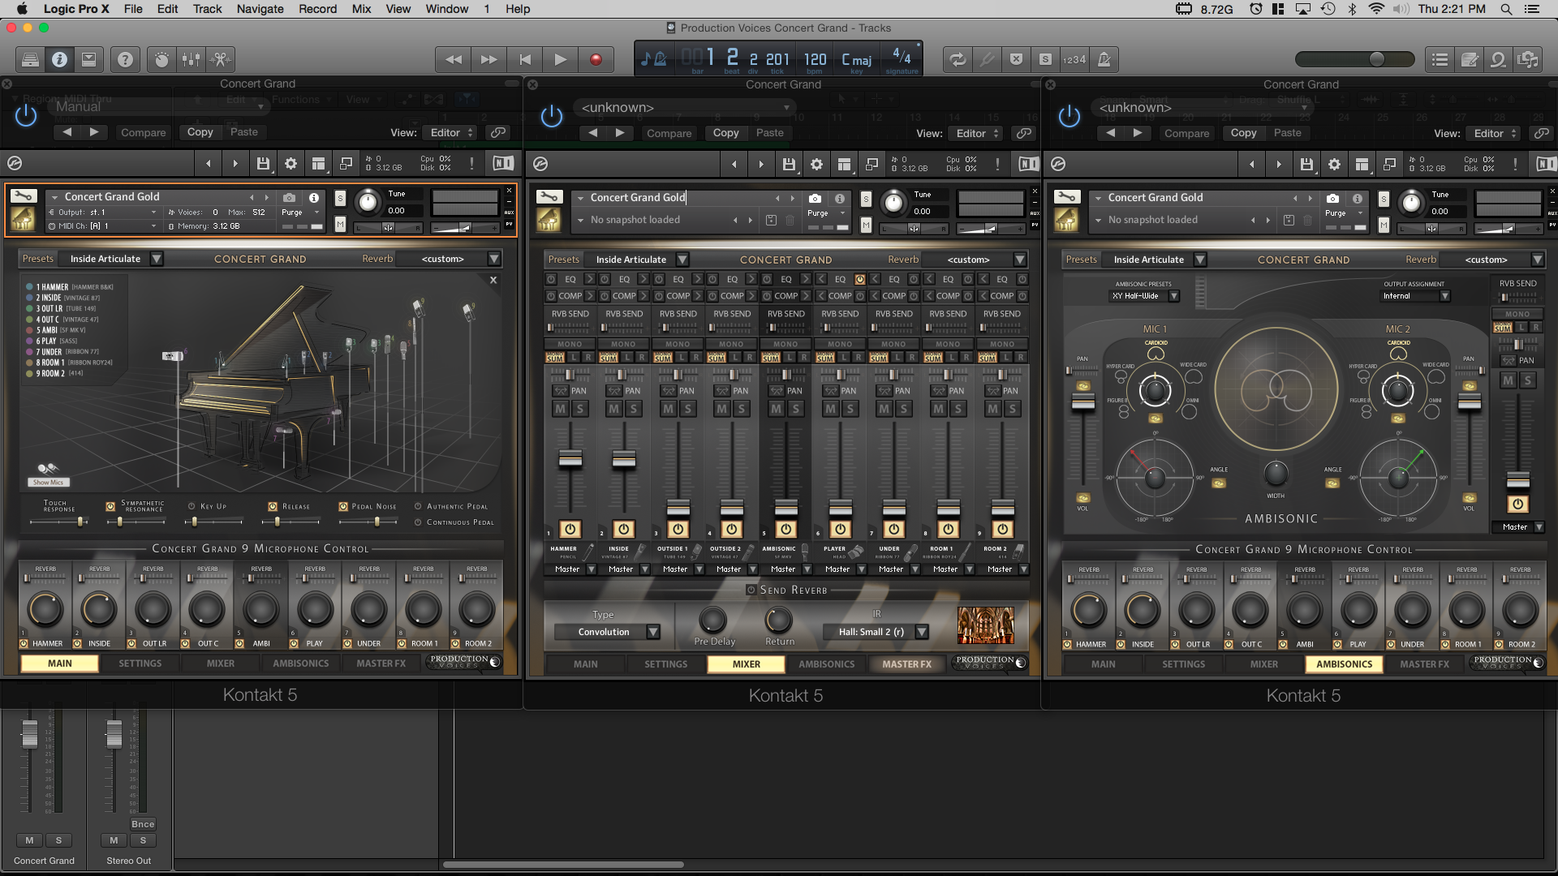Open the XY Half-Wide ambisonic presets dropdown
This screenshot has width=1558, height=876.
click(1144, 296)
